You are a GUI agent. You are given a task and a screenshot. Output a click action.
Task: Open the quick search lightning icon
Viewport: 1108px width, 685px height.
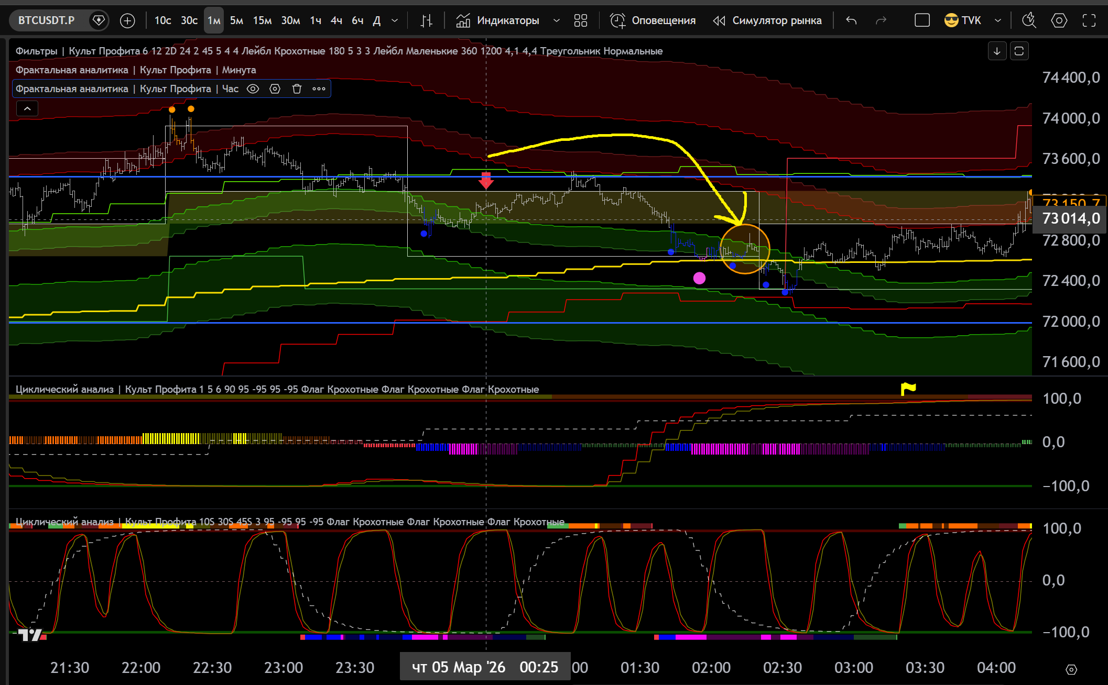[1029, 20]
